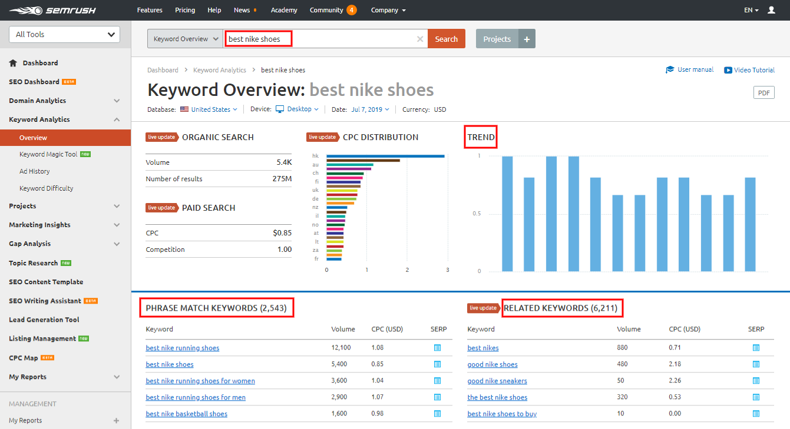This screenshot has height=429, width=790.
Task: Click the orange Search button
Action: [447, 39]
